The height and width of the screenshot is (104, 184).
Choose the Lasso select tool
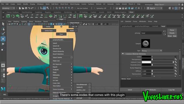click(3, 29)
